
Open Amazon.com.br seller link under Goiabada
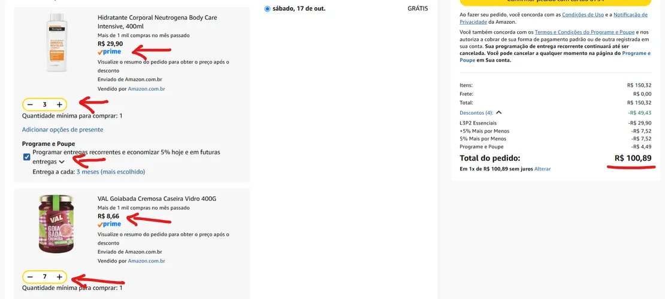click(146, 261)
